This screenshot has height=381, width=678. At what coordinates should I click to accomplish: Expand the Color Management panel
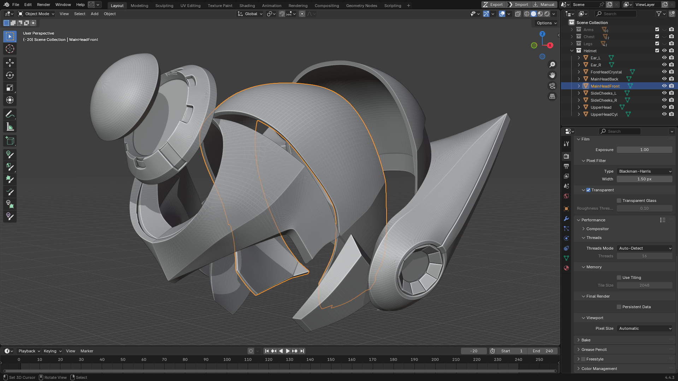(x=599, y=369)
